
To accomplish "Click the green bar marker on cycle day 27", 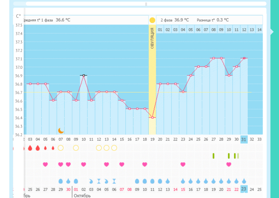I will [x=214, y=156].
